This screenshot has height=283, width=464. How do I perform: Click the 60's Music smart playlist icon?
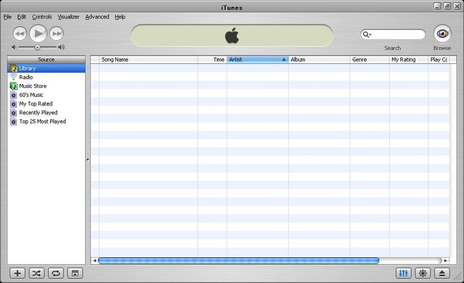coord(13,95)
